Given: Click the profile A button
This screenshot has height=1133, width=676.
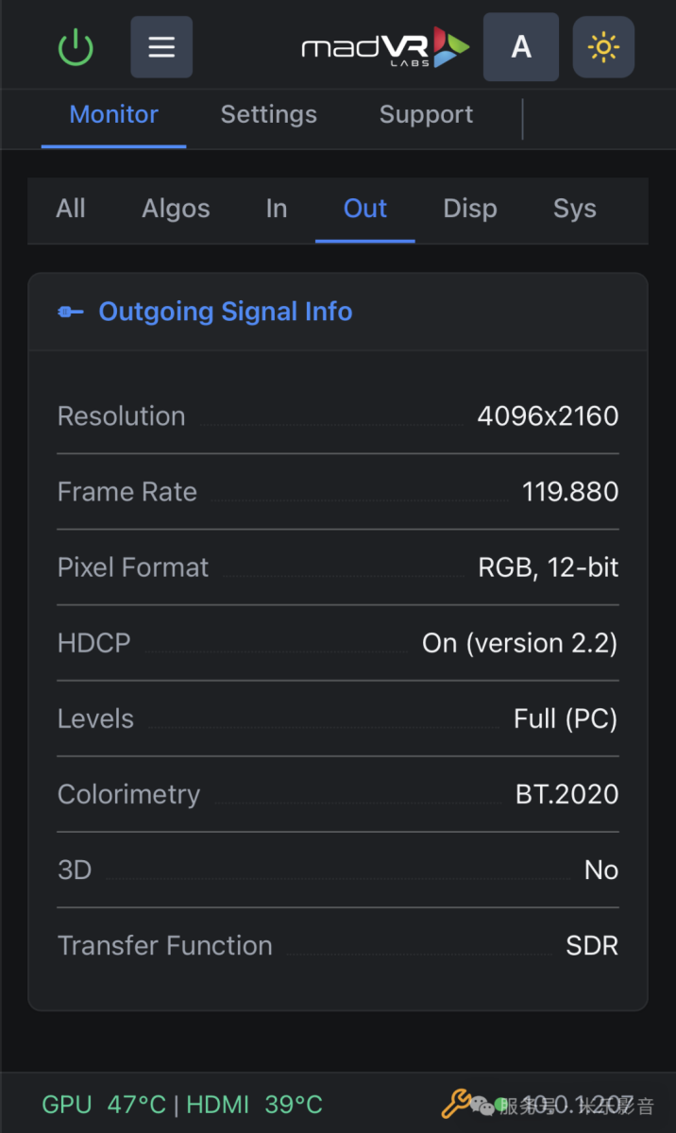Looking at the screenshot, I should pyautogui.click(x=521, y=47).
